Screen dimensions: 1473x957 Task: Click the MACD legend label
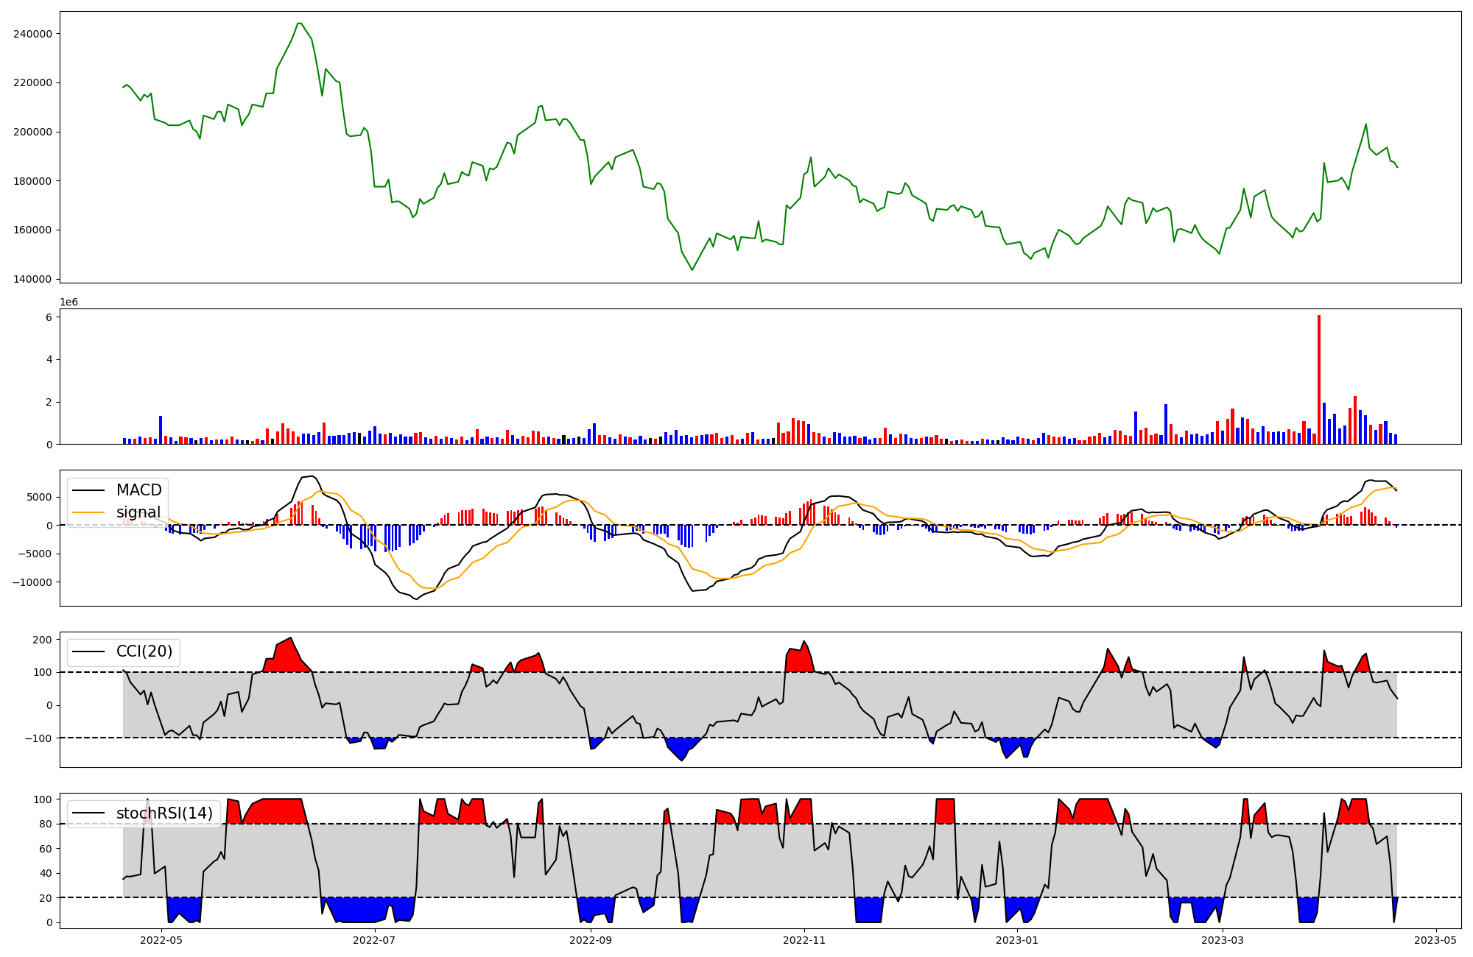pos(138,490)
